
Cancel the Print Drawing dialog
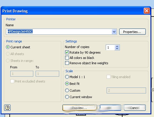[x=135, y=108]
